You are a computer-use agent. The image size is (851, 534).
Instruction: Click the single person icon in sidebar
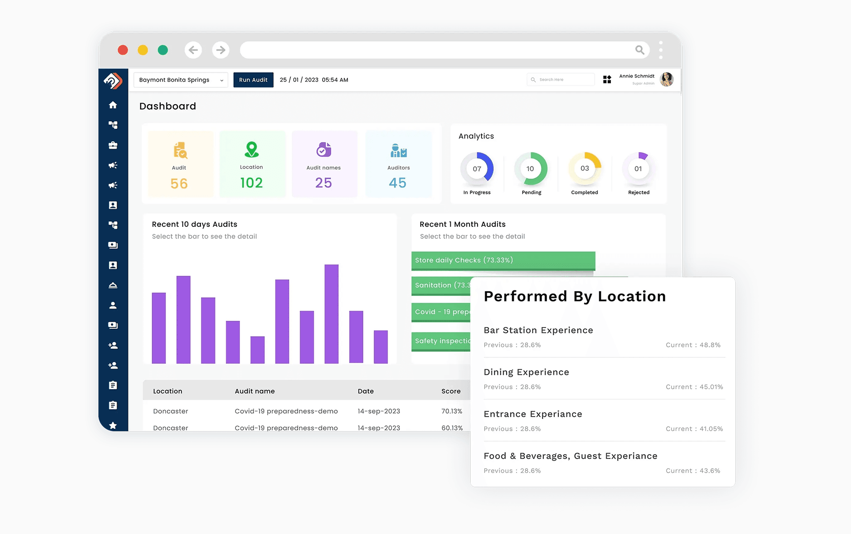(x=113, y=305)
